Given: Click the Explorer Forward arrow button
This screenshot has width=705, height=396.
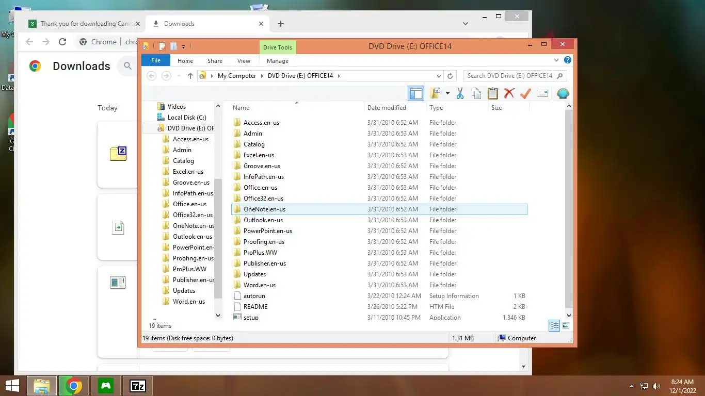Looking at the screenshot, I should pos(166,76).
